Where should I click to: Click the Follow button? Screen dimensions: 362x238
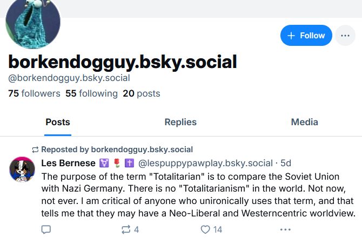[x=306, y=36]
